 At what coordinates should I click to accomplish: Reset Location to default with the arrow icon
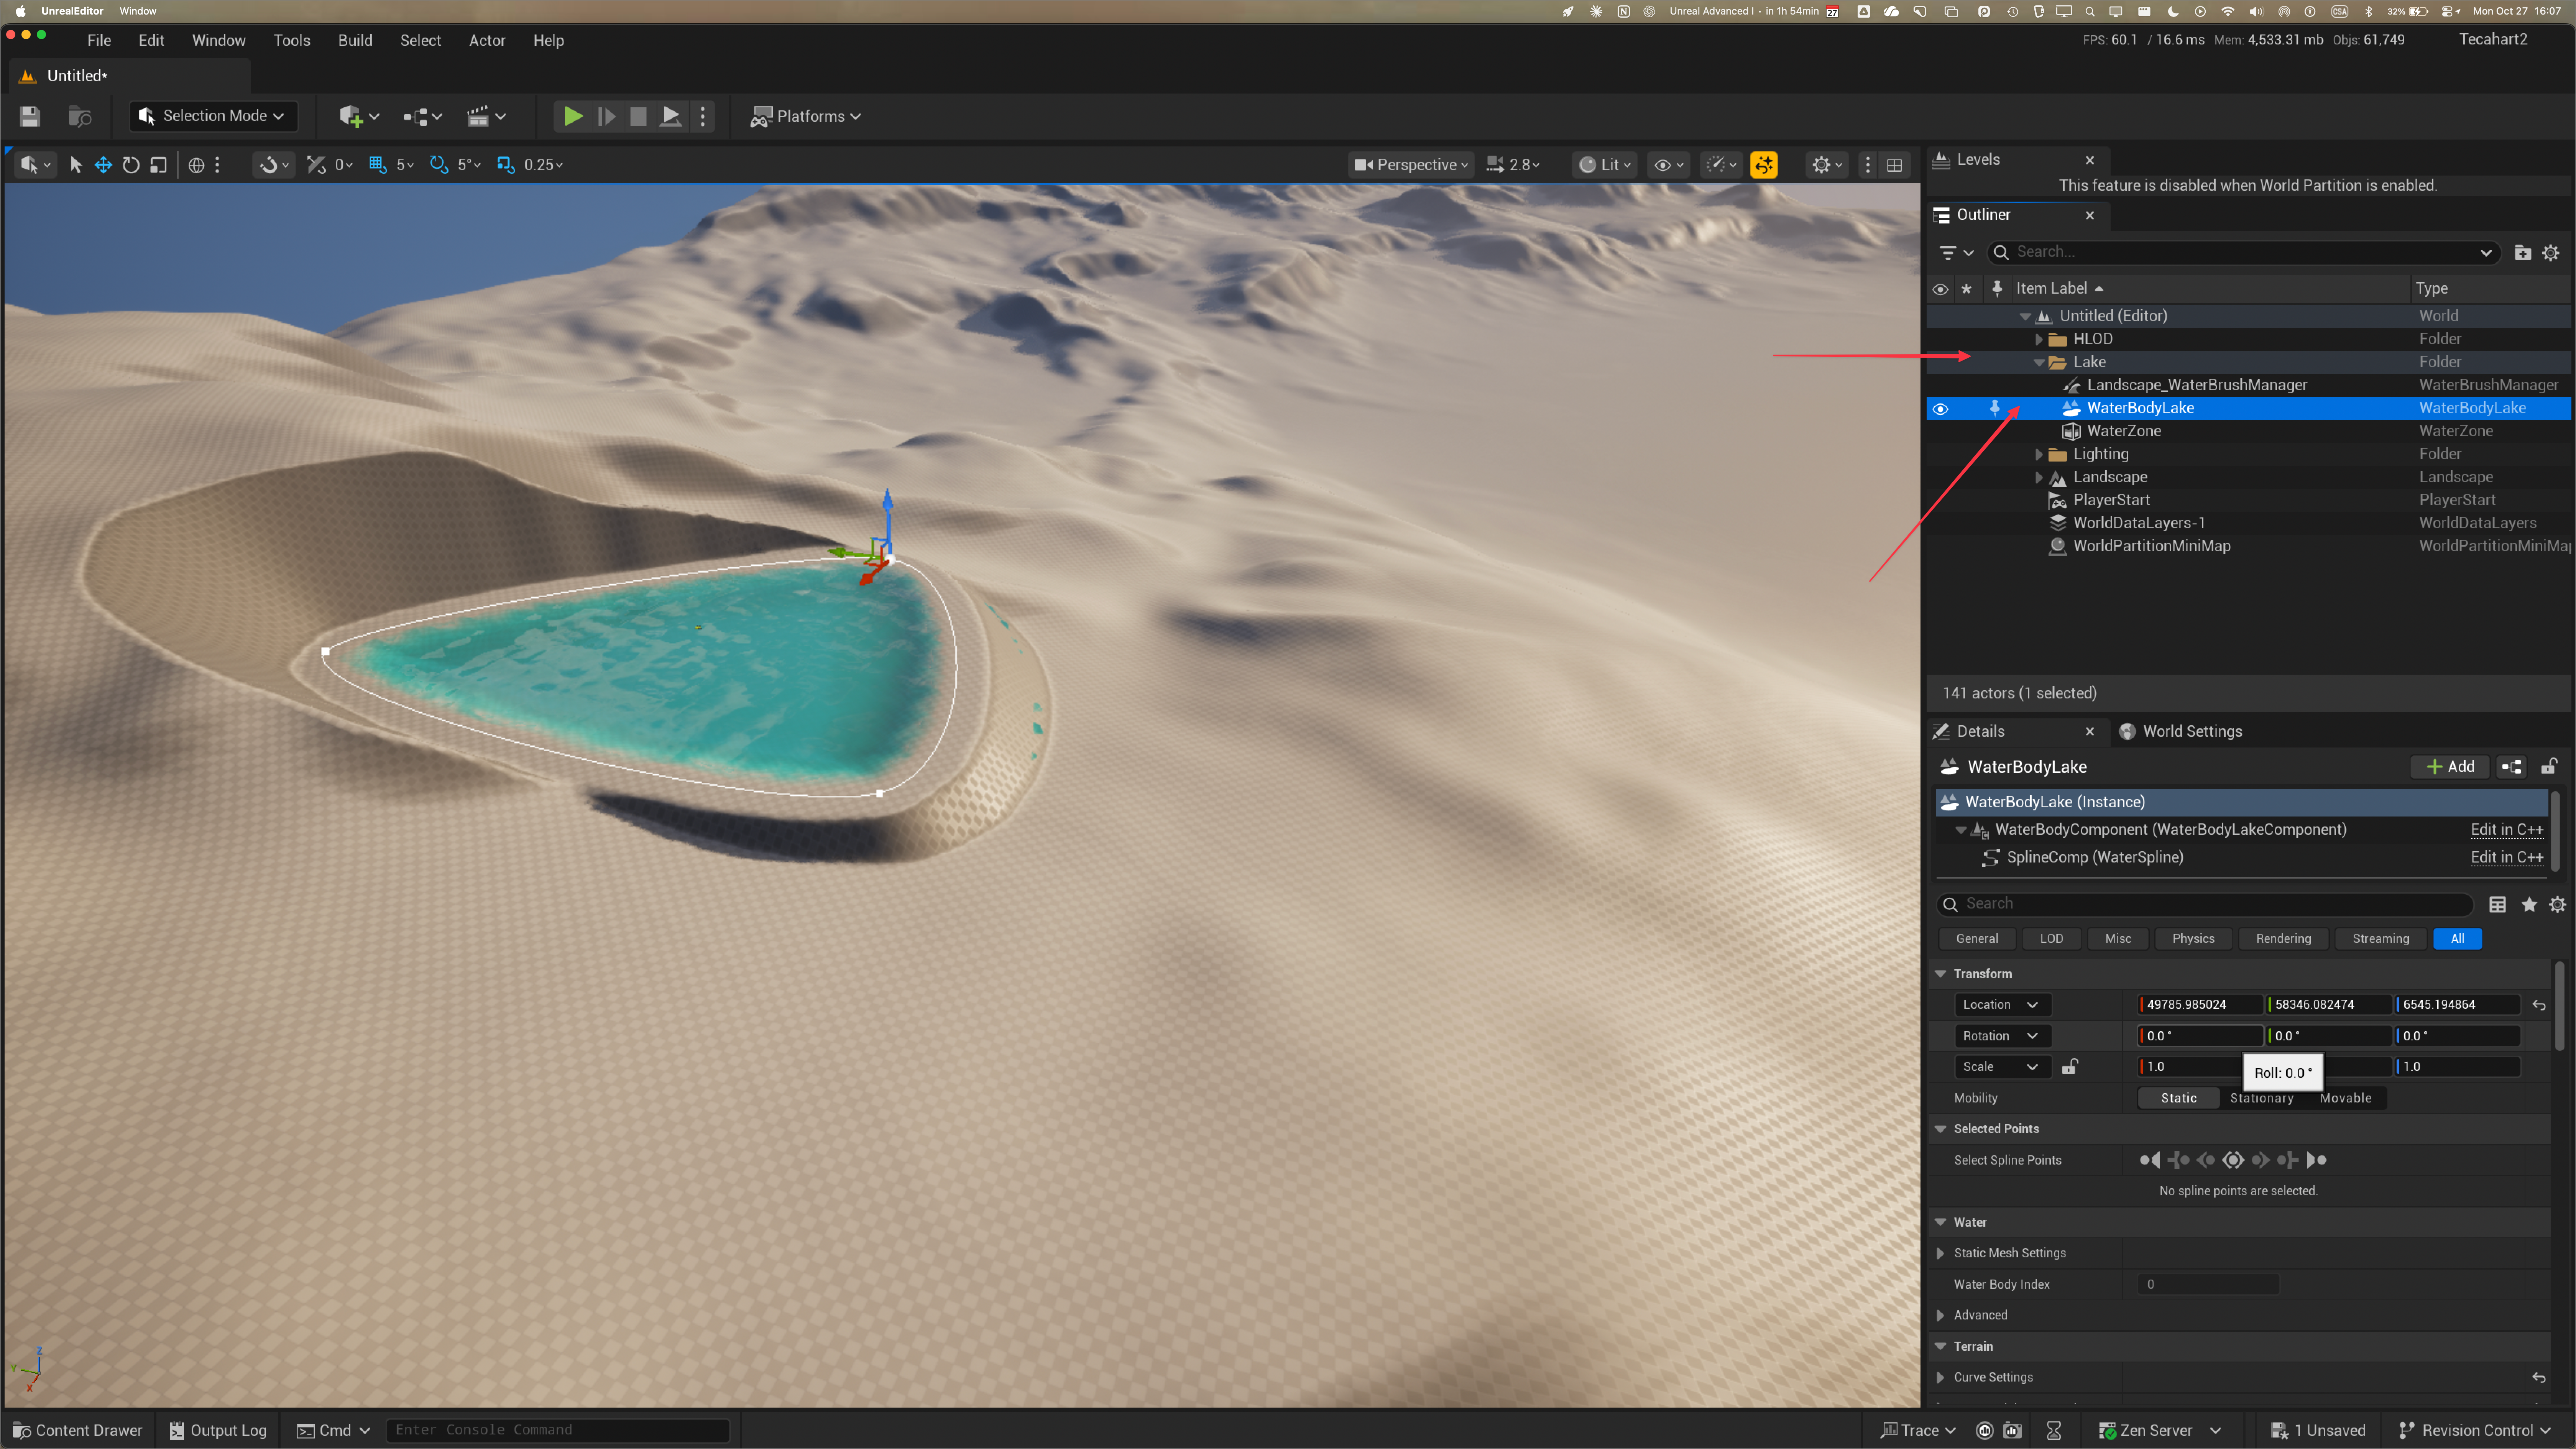point(2539,1005)
